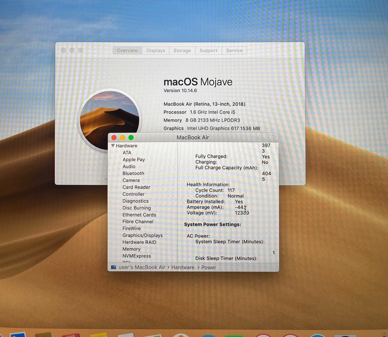Open Card Reader in the sidebar
The image size is (388, 337).
[136, 187]
